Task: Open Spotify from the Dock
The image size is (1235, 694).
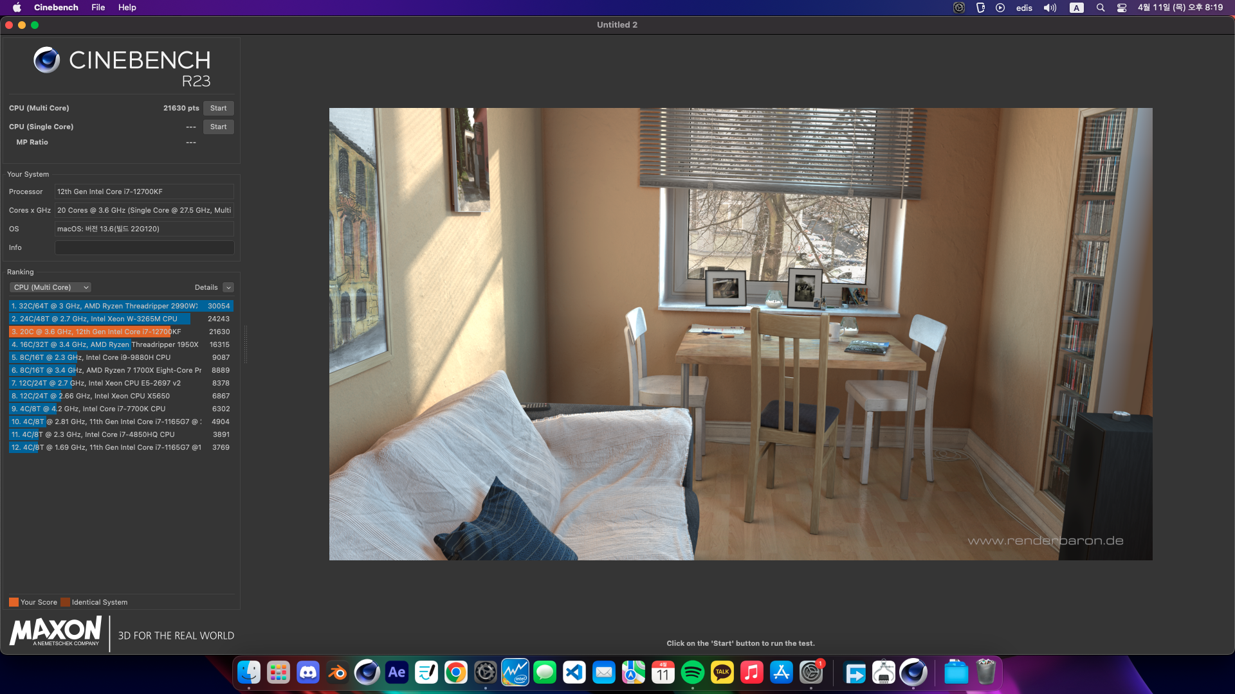Action: click(x=693, y=673)
